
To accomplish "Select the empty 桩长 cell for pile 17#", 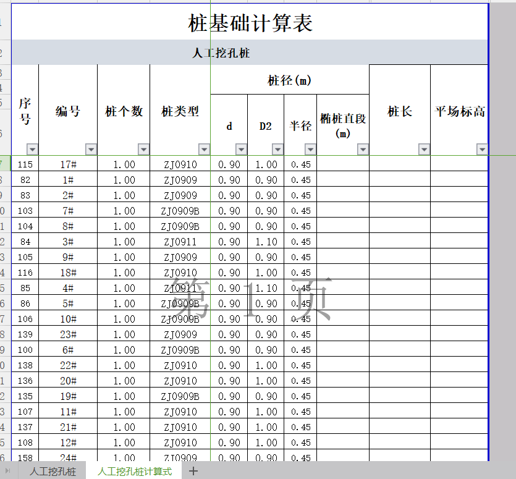I will pyautogui.click(x=399, y=164).
